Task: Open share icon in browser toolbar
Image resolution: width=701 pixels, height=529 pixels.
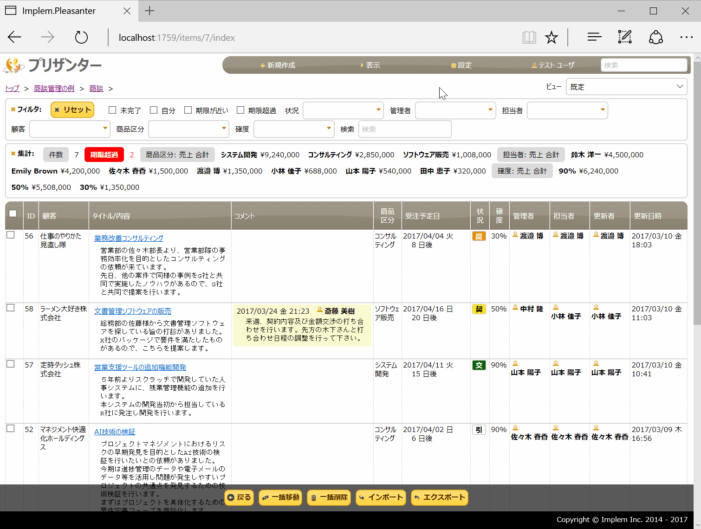Action: pyautogui.click(x=656, y=37)
